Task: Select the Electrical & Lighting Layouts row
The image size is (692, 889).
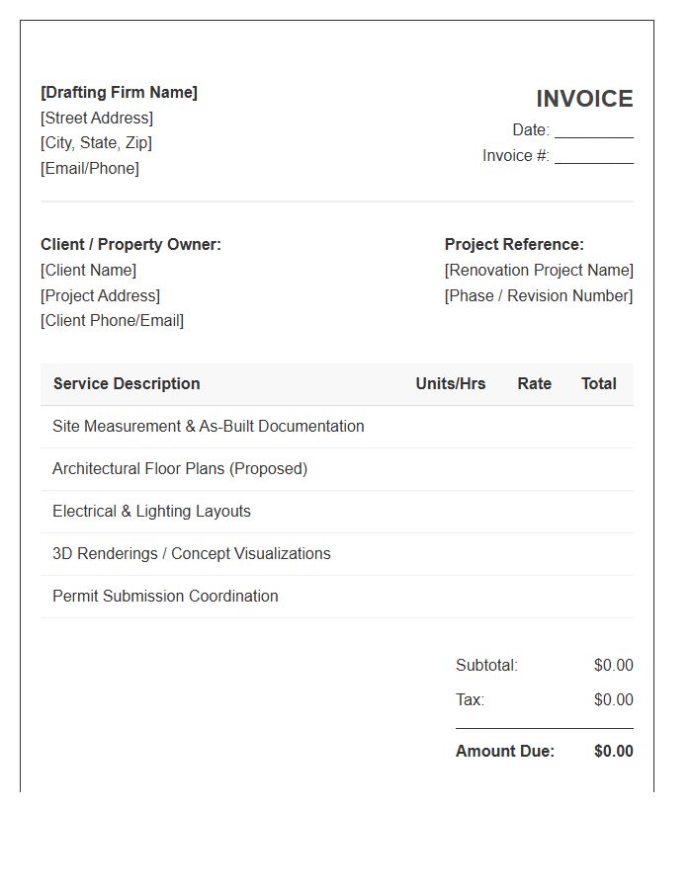Action: [x=337, y=512]
